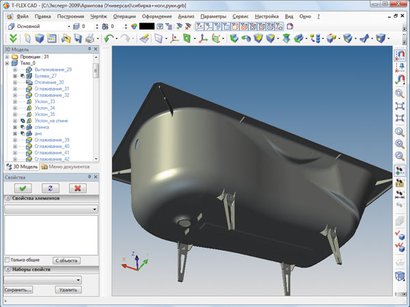
Task: Open the Файл menu
Action: pos(23,16)
